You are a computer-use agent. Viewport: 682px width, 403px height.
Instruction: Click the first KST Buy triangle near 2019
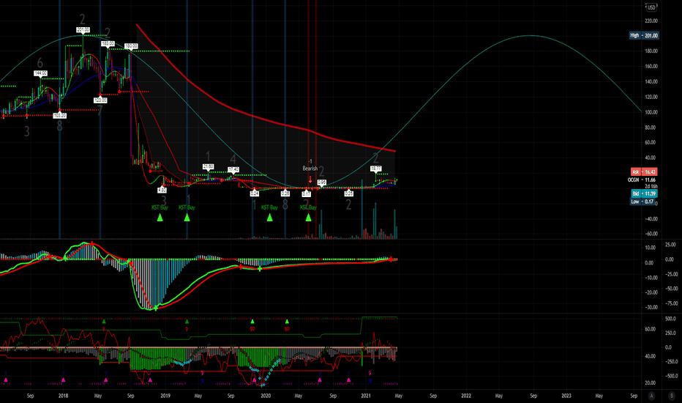pyautogui.click(x=160, y=218)
